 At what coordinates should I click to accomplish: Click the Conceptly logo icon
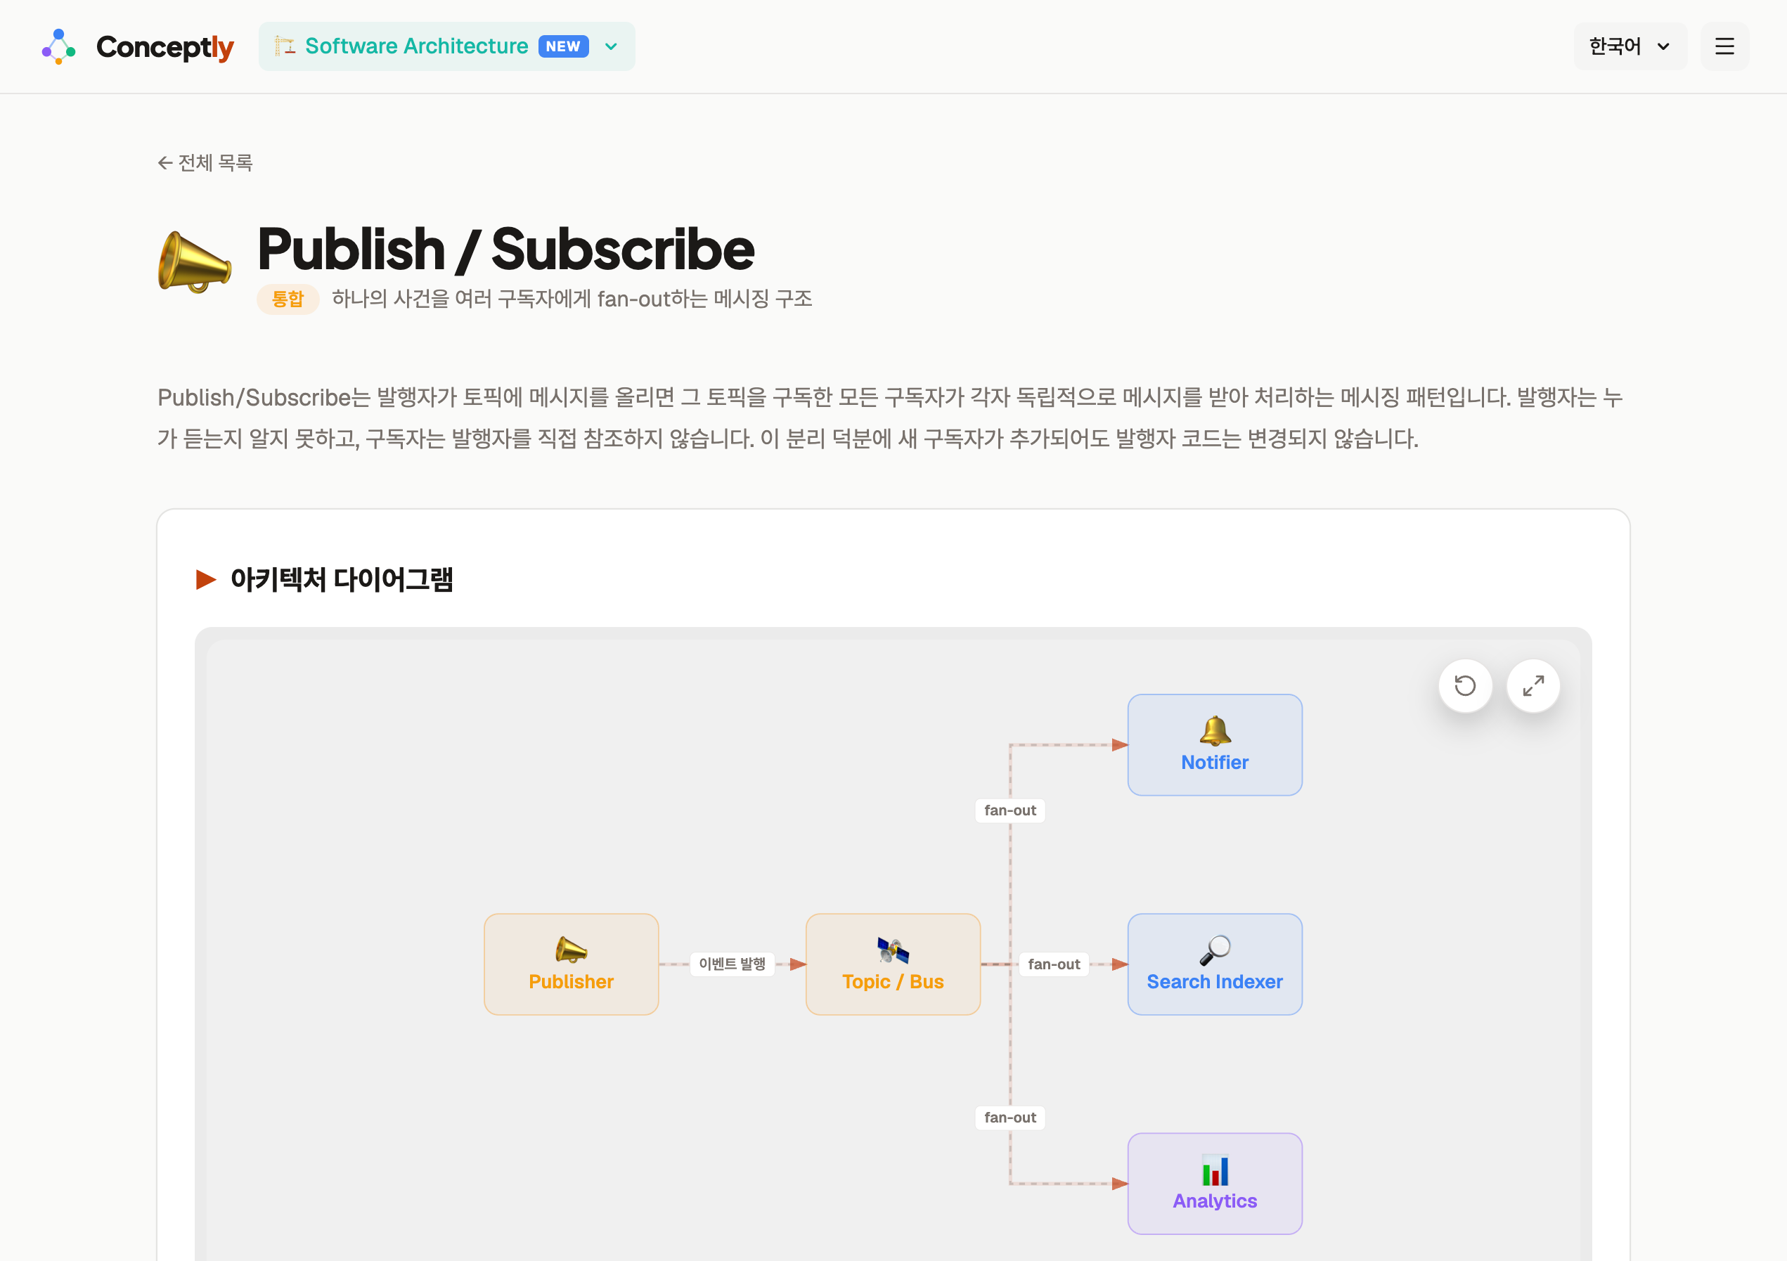58,46
